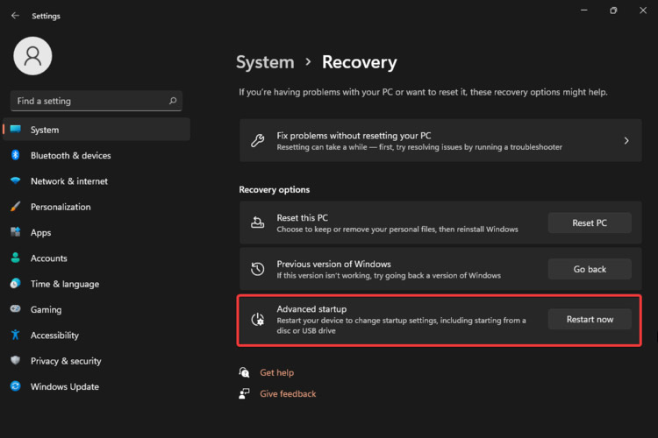Go to Time & language settings
This screenshot has height=438, width=658.
[x=64, y=284]
